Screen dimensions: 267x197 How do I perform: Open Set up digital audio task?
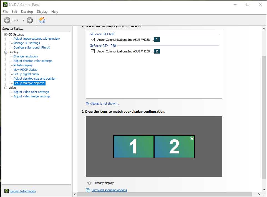coord(26,74)
